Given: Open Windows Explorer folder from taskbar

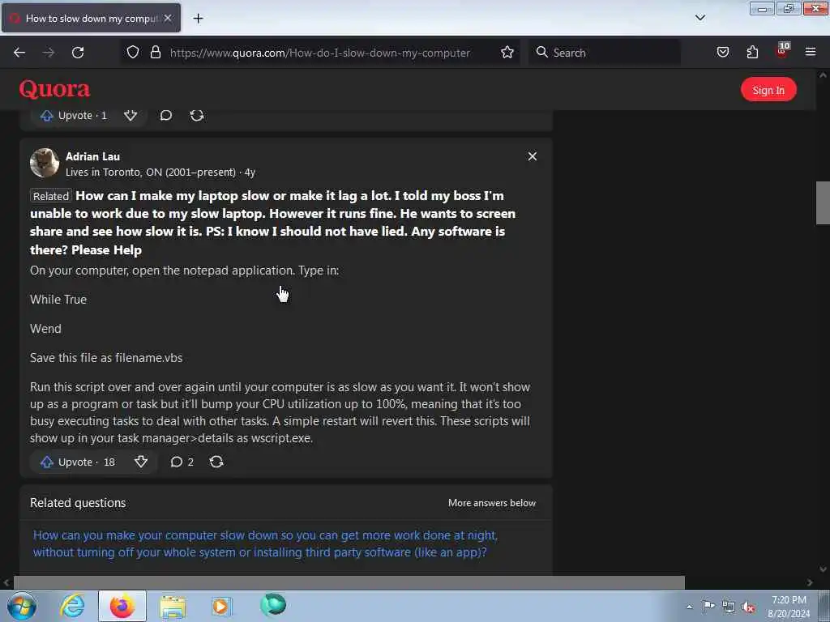Looking at the screenshot, I should 173,606.
